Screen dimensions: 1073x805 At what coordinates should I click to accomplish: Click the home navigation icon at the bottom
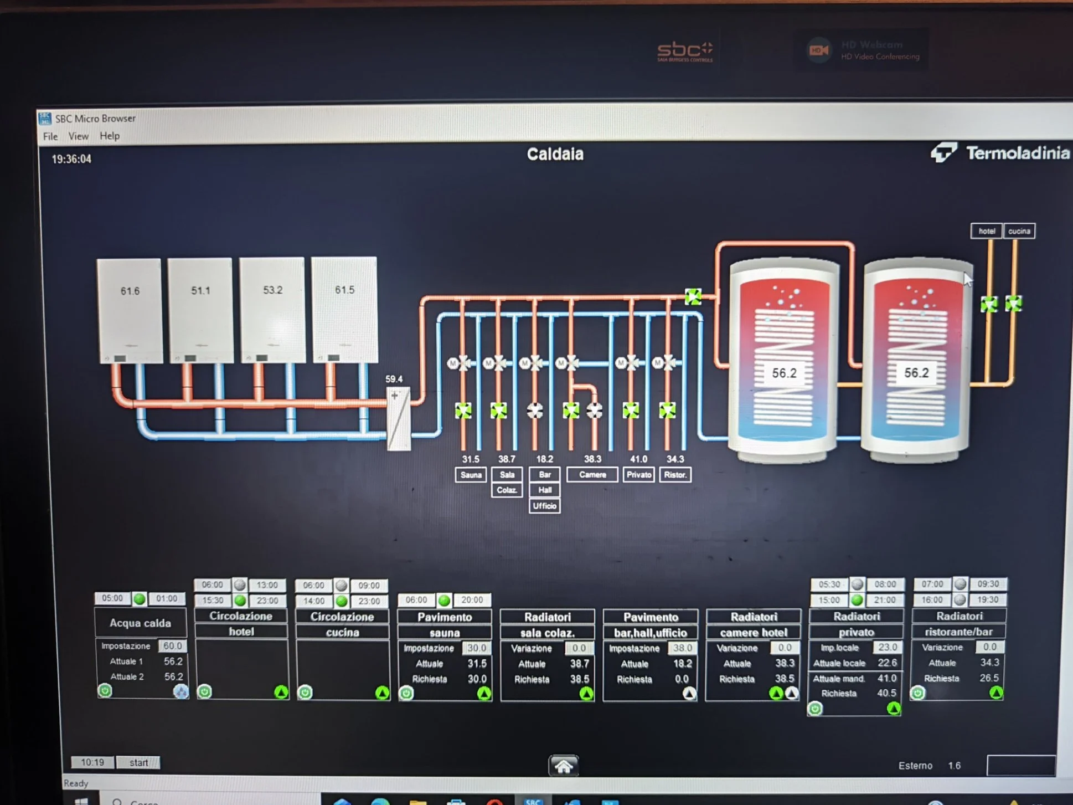(x=563, y=766)
